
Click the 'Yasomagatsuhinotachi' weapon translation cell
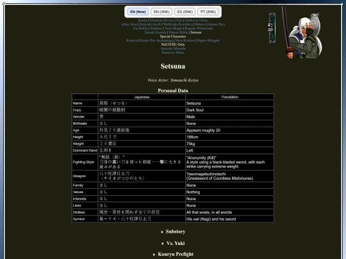tap(230, 176)
